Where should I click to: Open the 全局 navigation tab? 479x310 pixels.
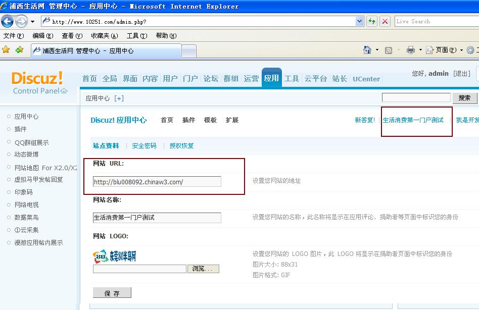pyautogui.click(x=110, y=79)
